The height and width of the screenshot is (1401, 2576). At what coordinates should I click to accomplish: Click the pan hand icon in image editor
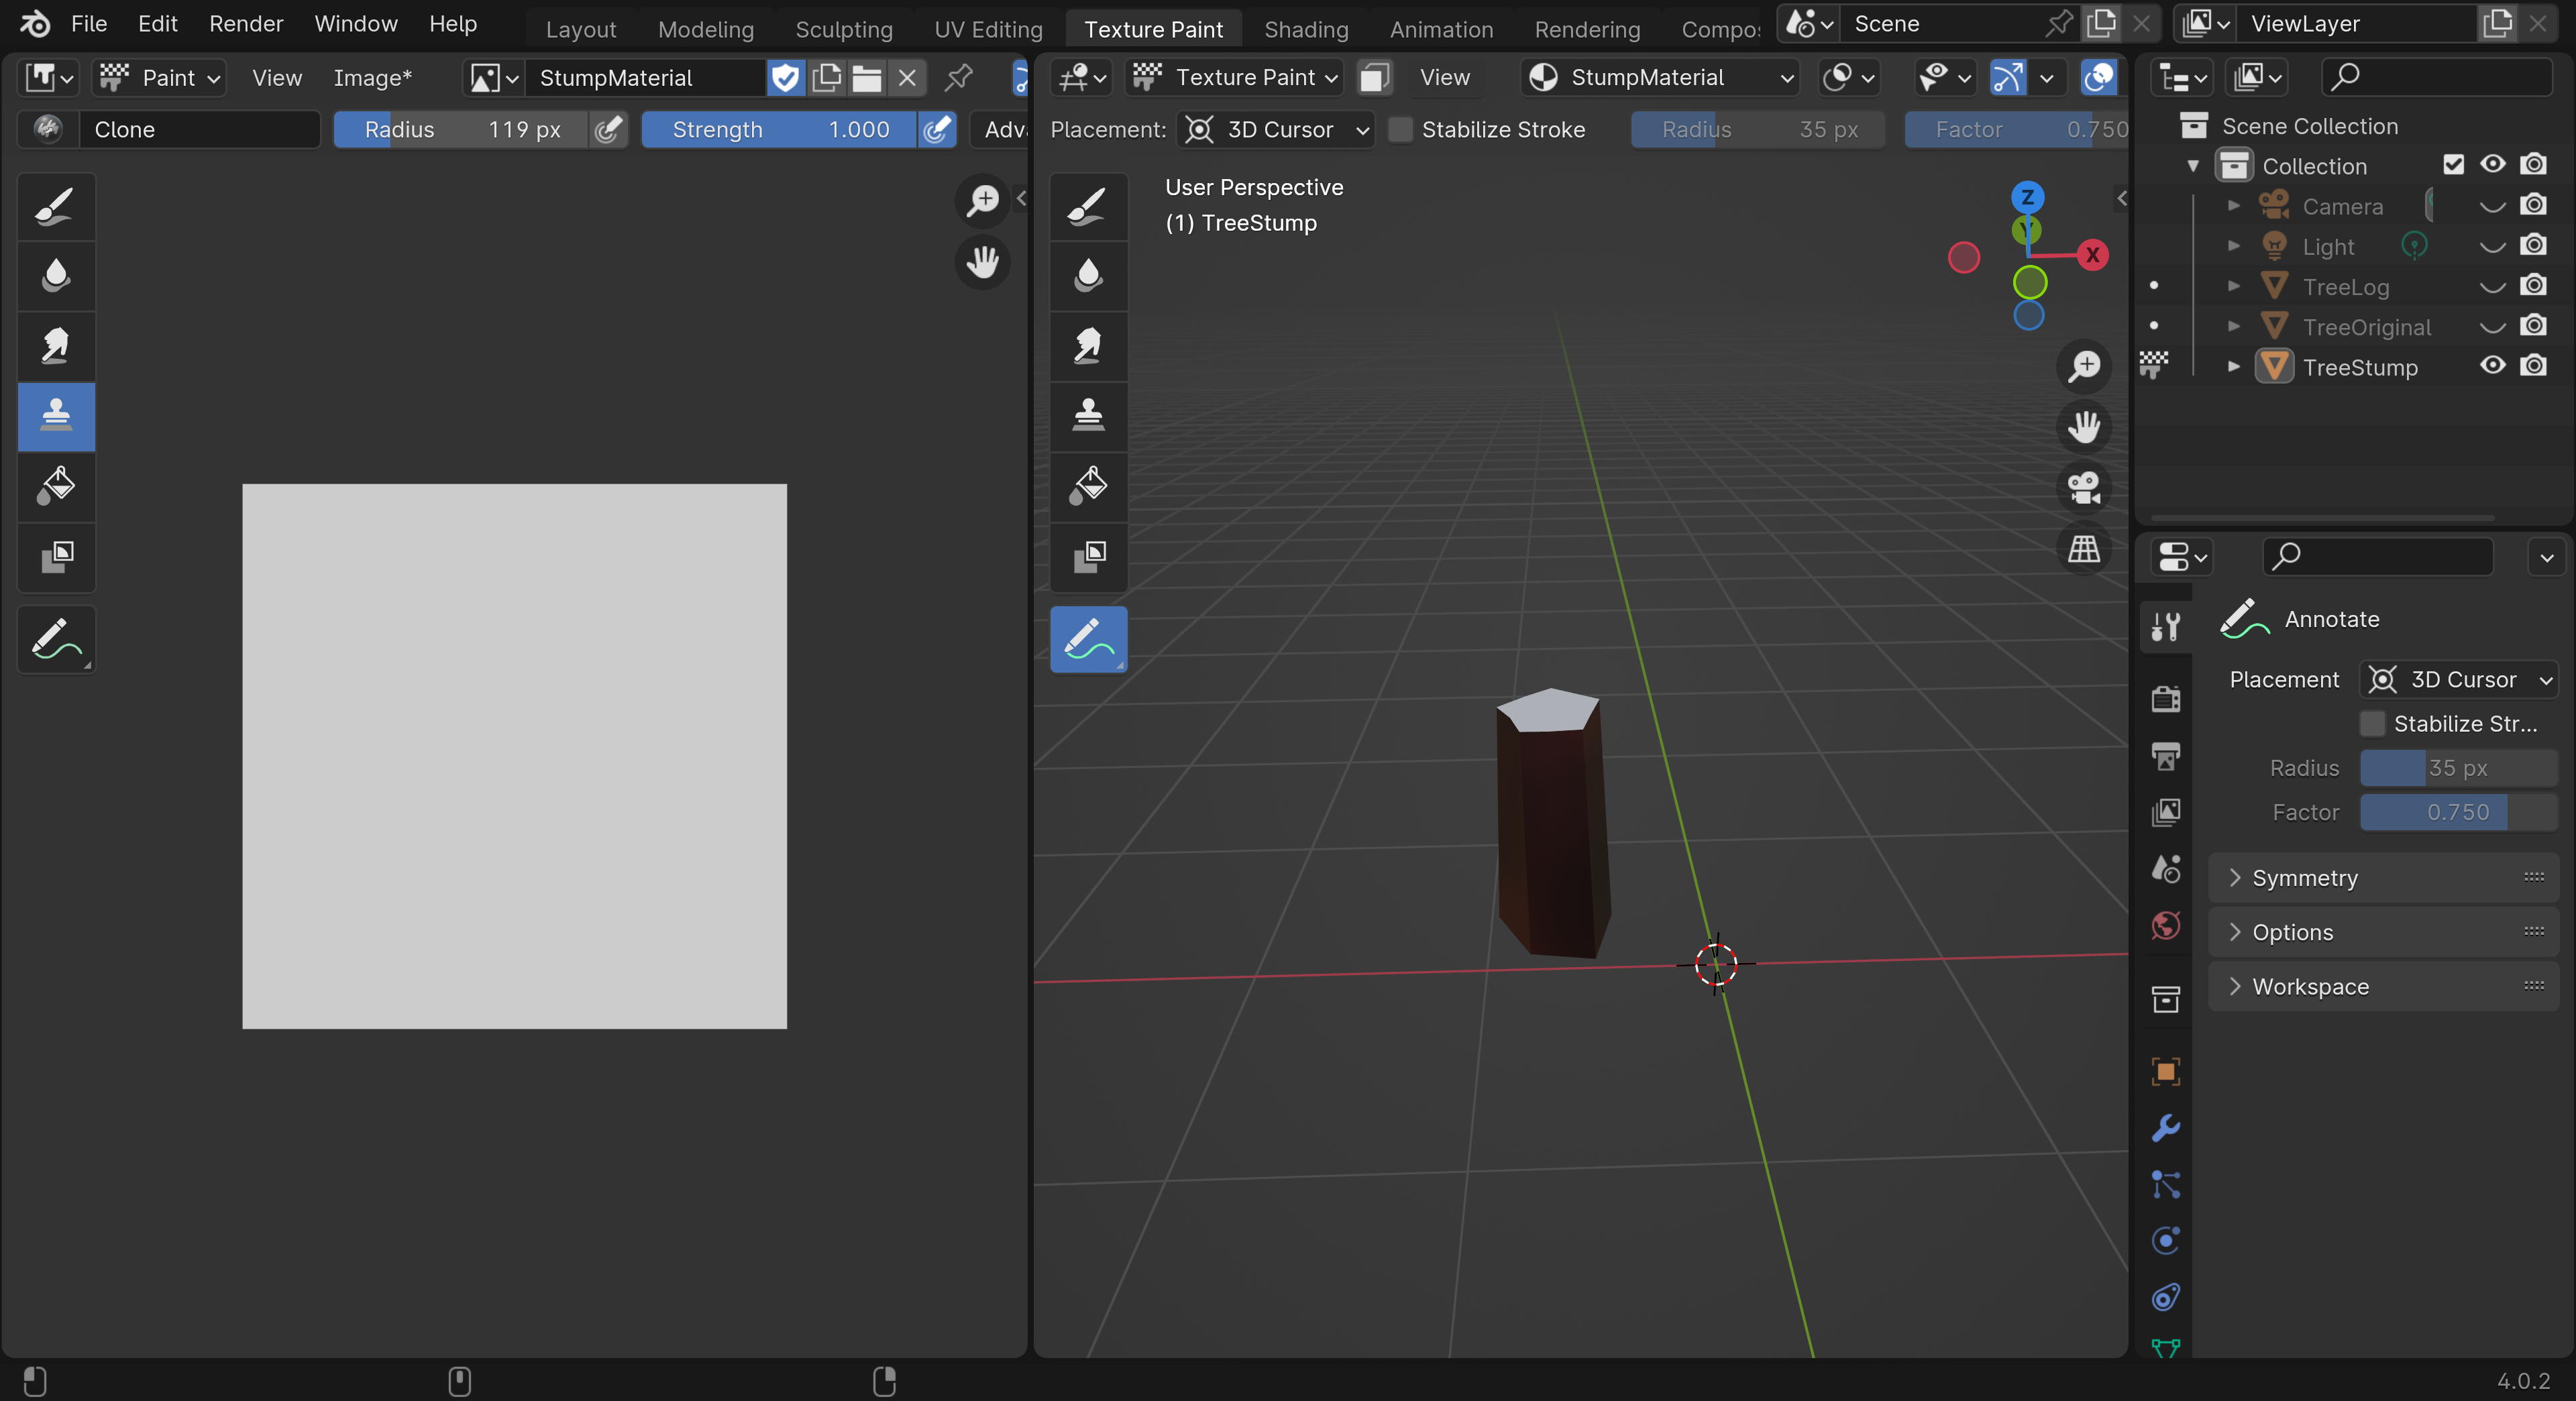click(982, 262)
